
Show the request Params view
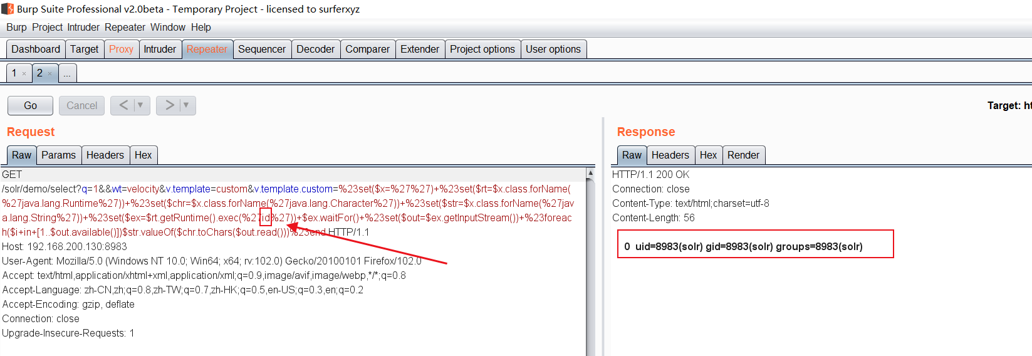58,155
